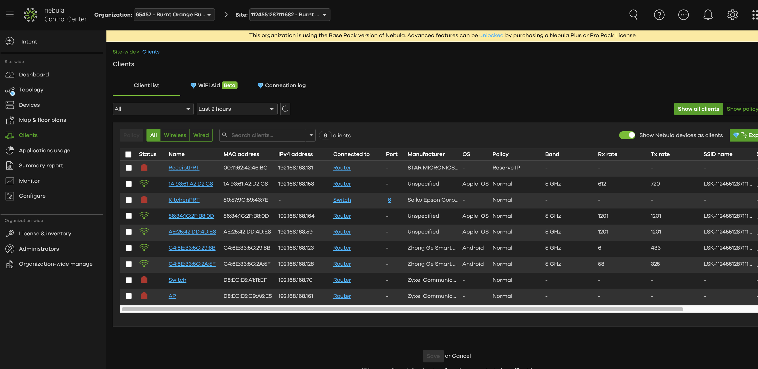Open Topology from the sidebar

pos(31,90)
